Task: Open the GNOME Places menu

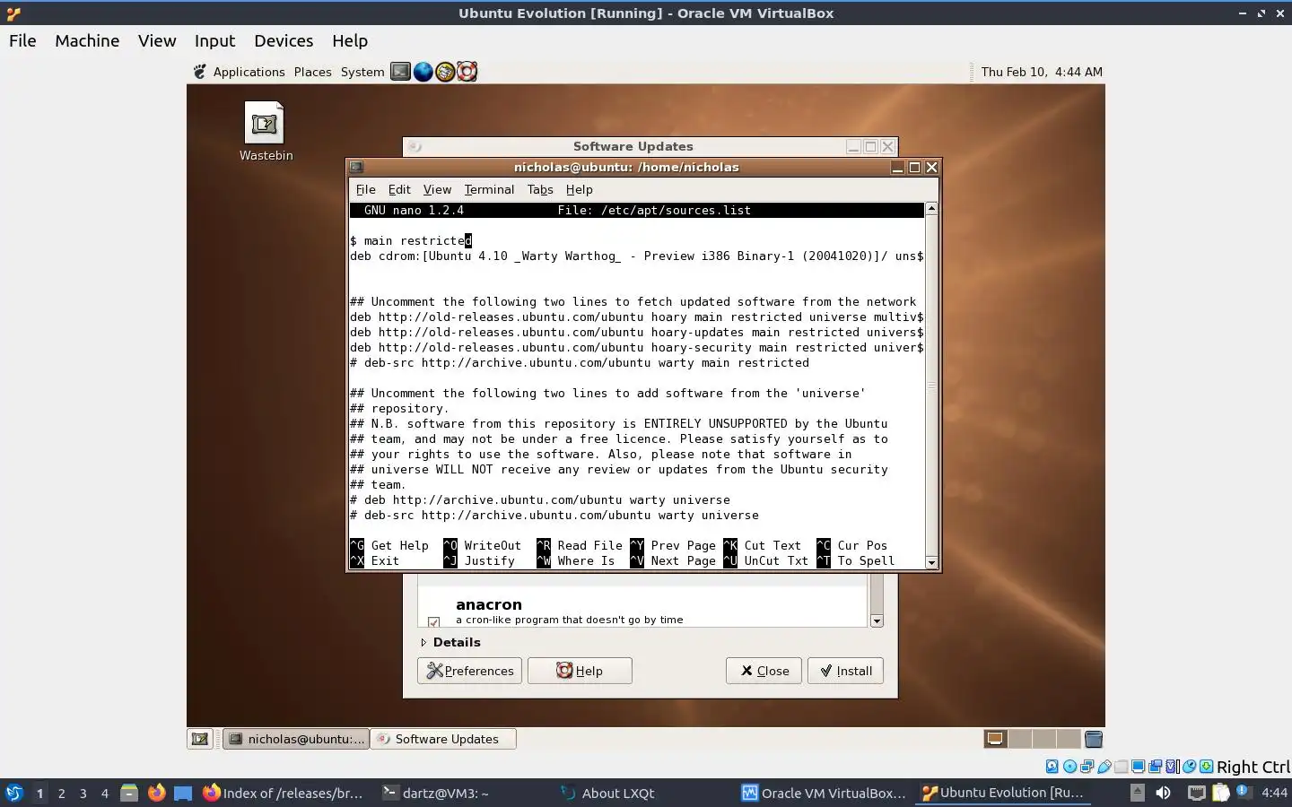Action: click(312, 72)
